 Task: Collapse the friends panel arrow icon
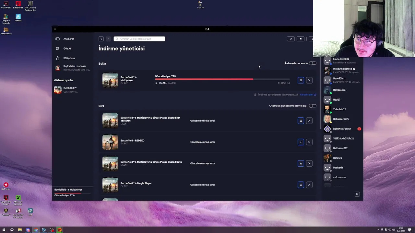pyautogui.click(x=357, y=194)
